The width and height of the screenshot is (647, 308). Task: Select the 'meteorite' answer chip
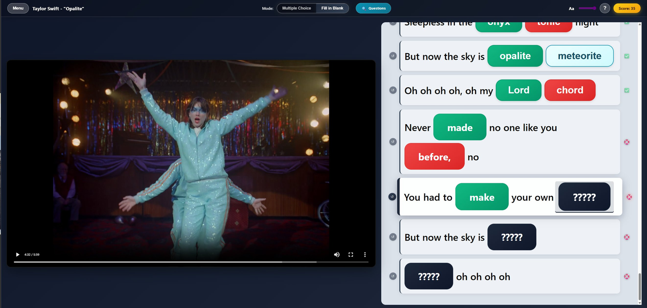point(580,56)
